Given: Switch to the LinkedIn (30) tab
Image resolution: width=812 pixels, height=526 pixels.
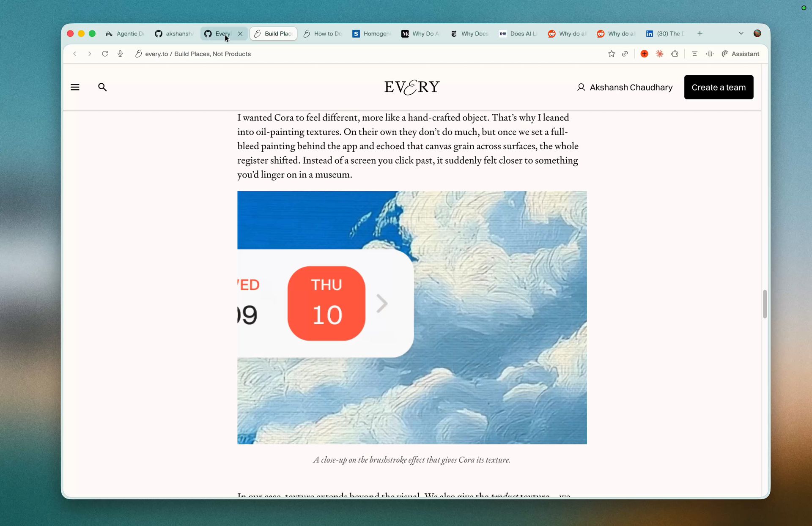Looking at the screenshot, I should (665, 33).
